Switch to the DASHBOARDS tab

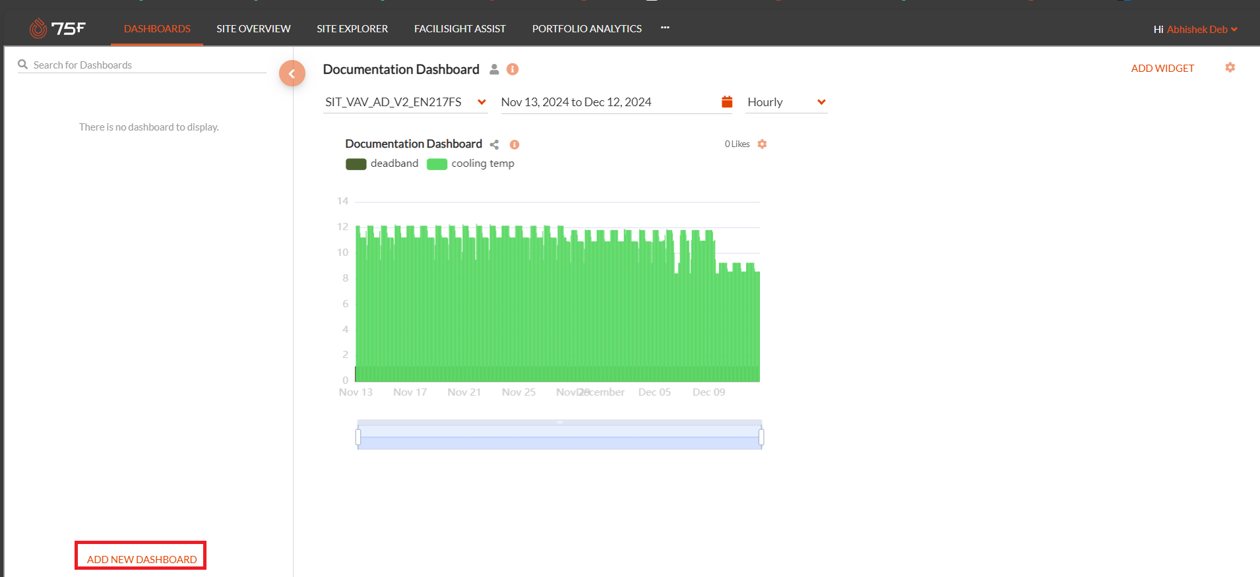click(x=157, y=28)
